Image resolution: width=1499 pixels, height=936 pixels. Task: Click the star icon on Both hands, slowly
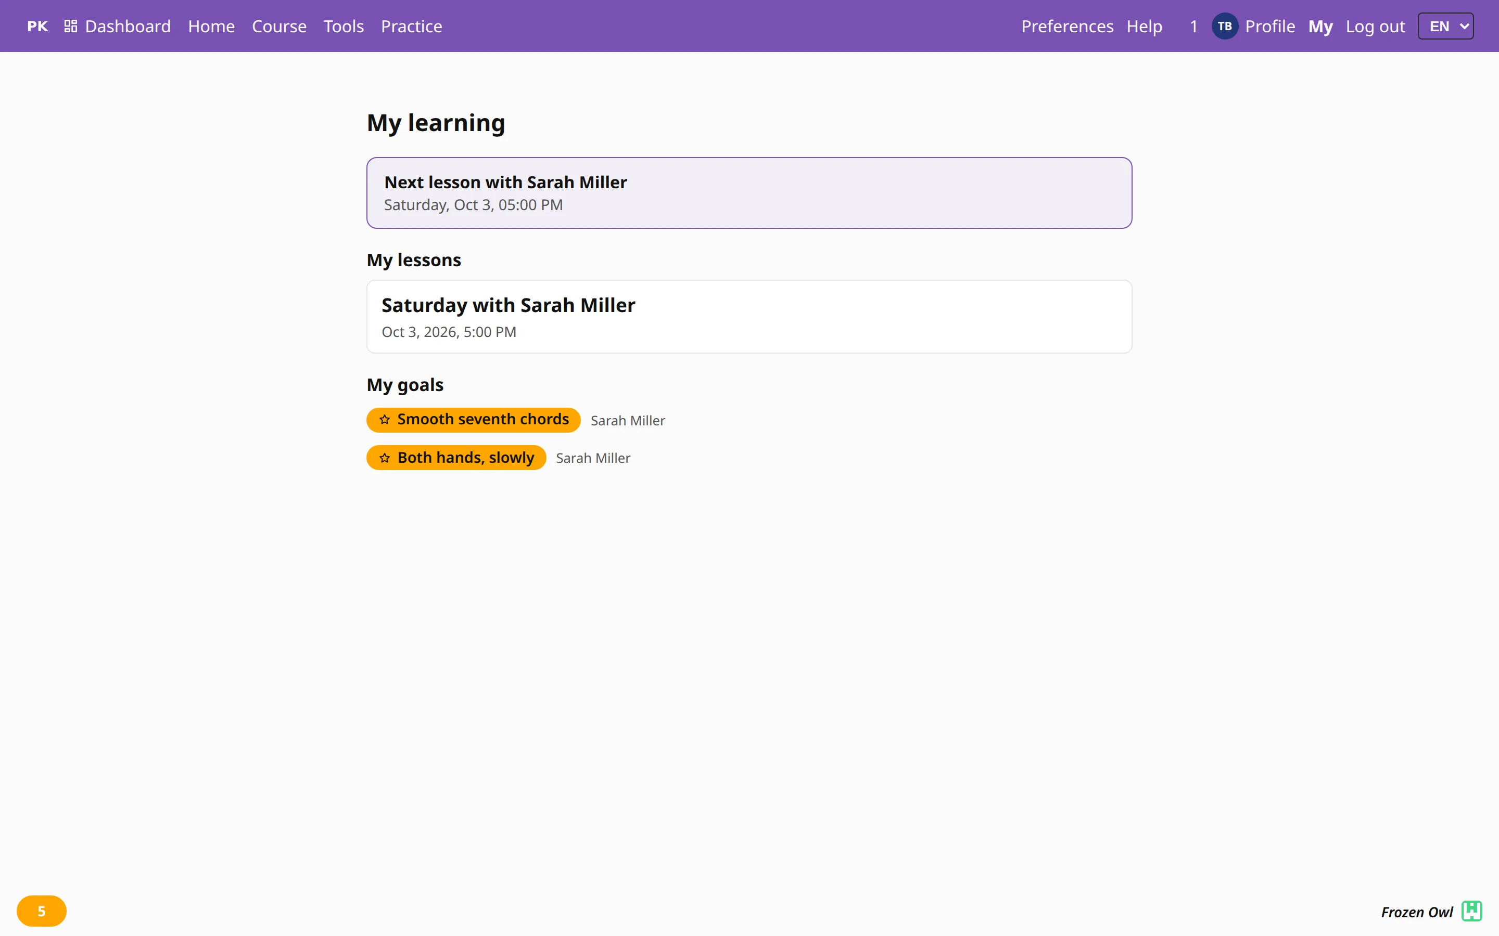[385, 458]
